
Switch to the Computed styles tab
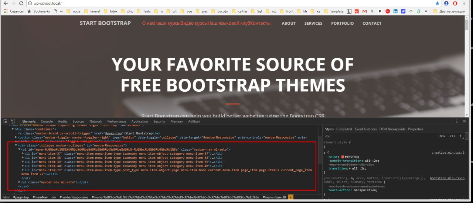coord(344,129)
